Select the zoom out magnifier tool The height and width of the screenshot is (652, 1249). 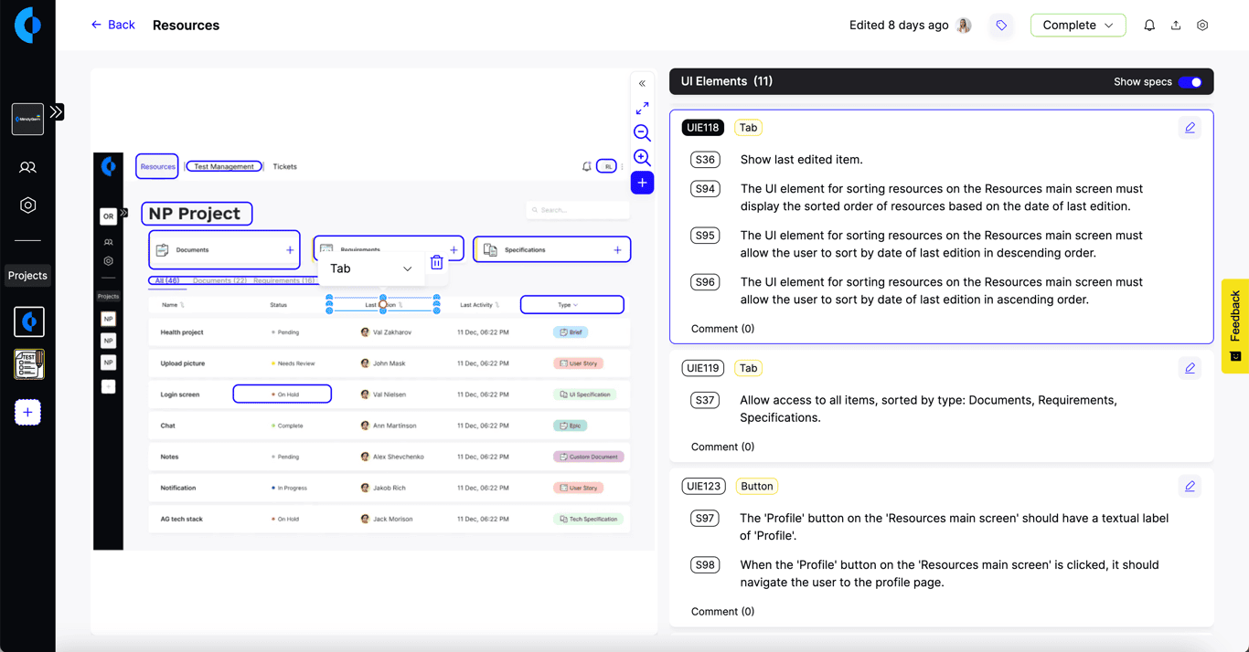point(642,132)
